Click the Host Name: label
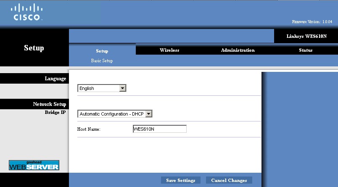Screen dimensions: 338x187 (x=89, y=129)
